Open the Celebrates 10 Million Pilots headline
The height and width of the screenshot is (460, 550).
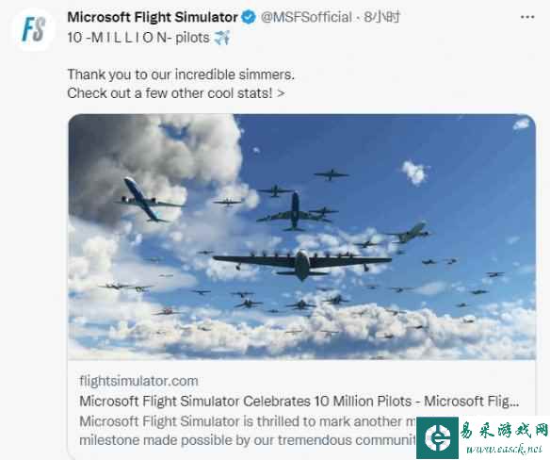tap(299, 401)
